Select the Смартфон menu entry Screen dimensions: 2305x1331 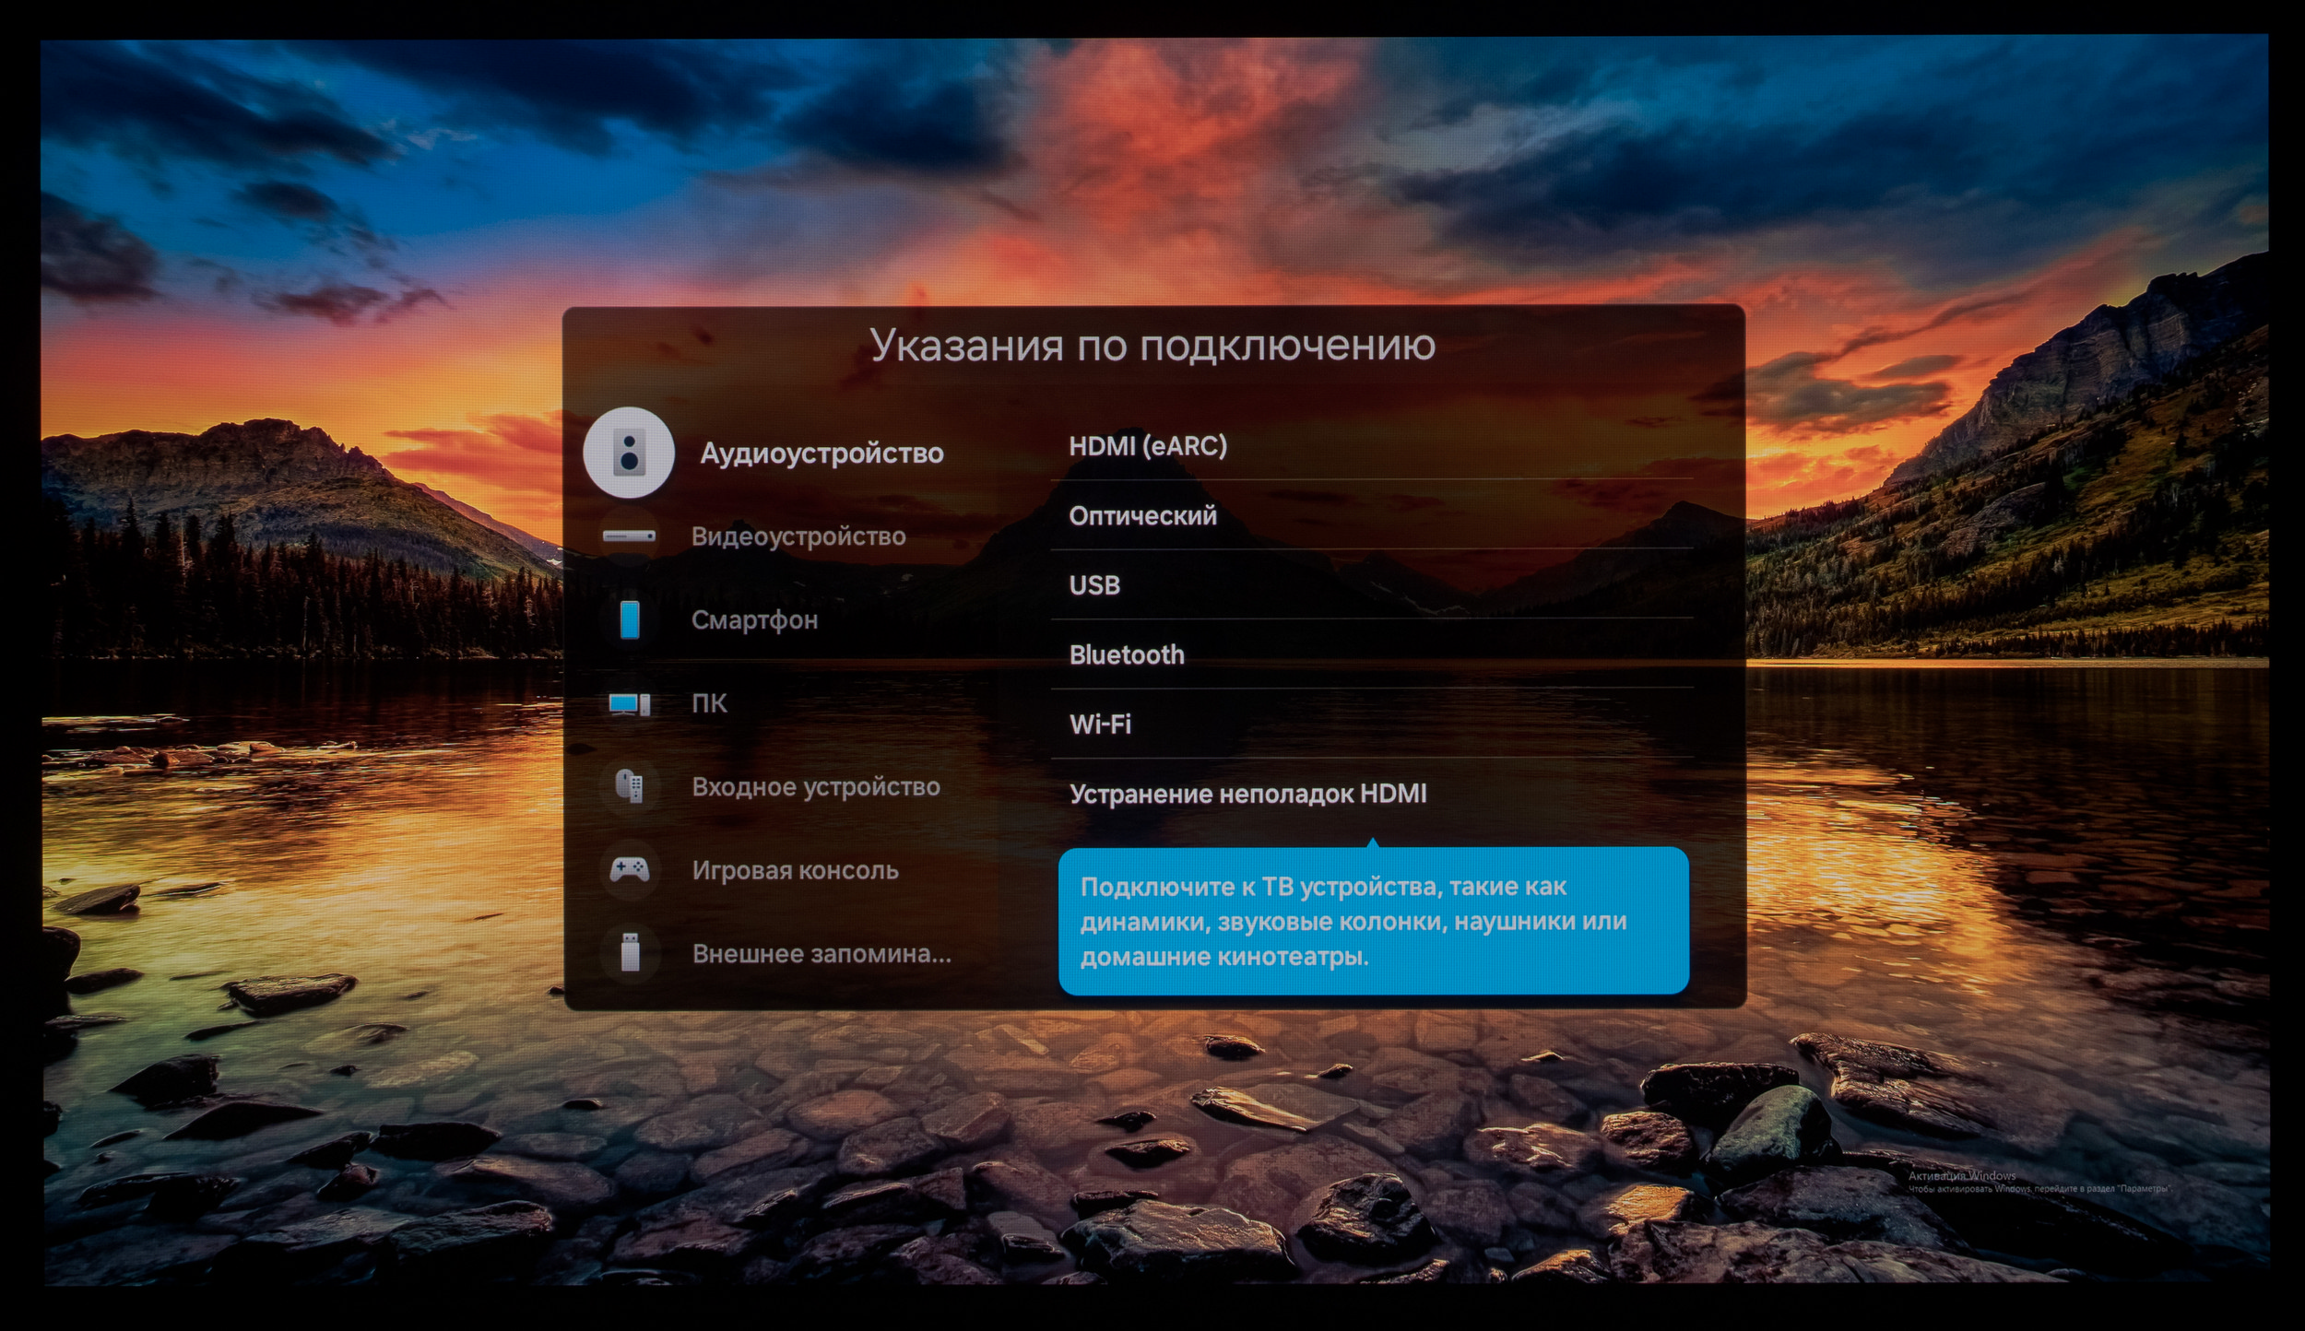[754, 620]
